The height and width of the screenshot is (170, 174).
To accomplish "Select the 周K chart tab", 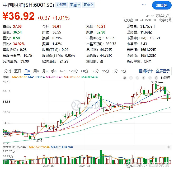I will point(36,71).
